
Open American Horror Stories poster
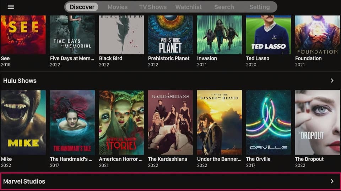click(x=121, y=122)
